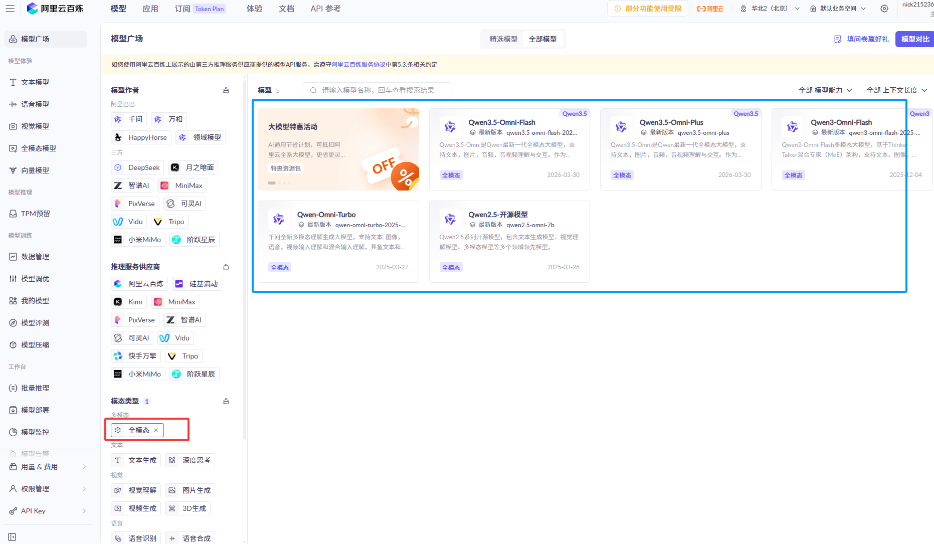
Task: Click the Qwen logo on the Qwen-Omni-Turbo card
Action: pos(278,220)
